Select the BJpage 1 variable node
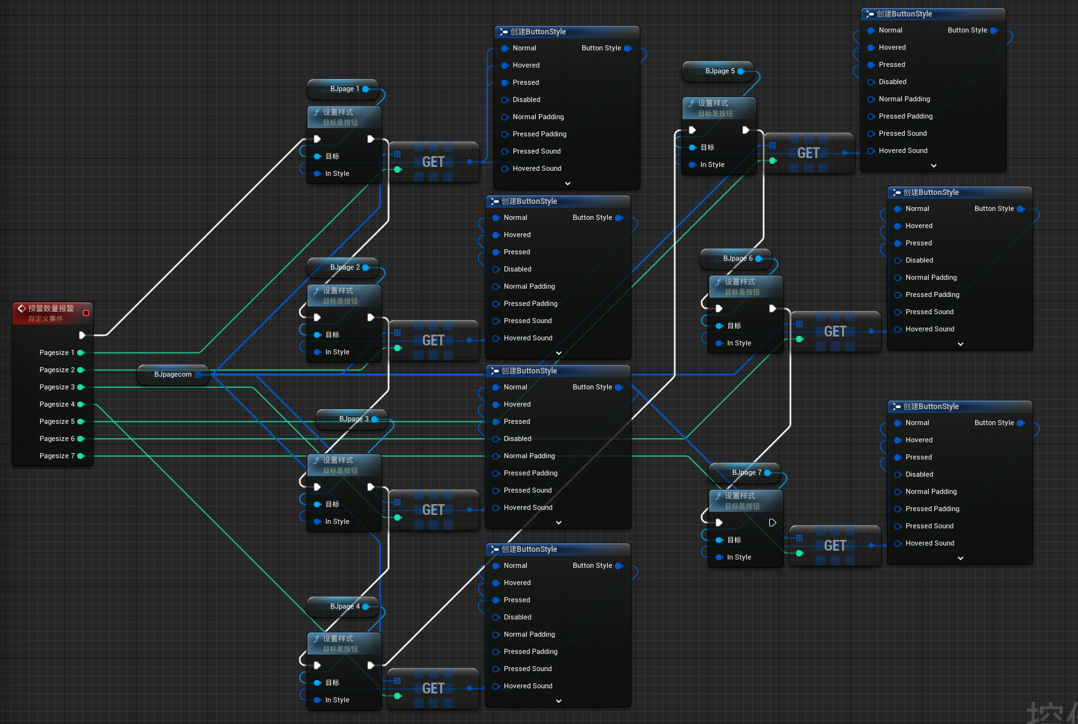 tap(344, 89)
